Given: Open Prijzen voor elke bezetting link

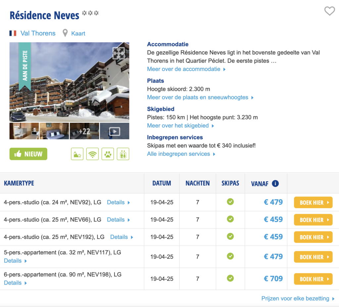Looking at the screenshot, I should click(x=298, y=298).
